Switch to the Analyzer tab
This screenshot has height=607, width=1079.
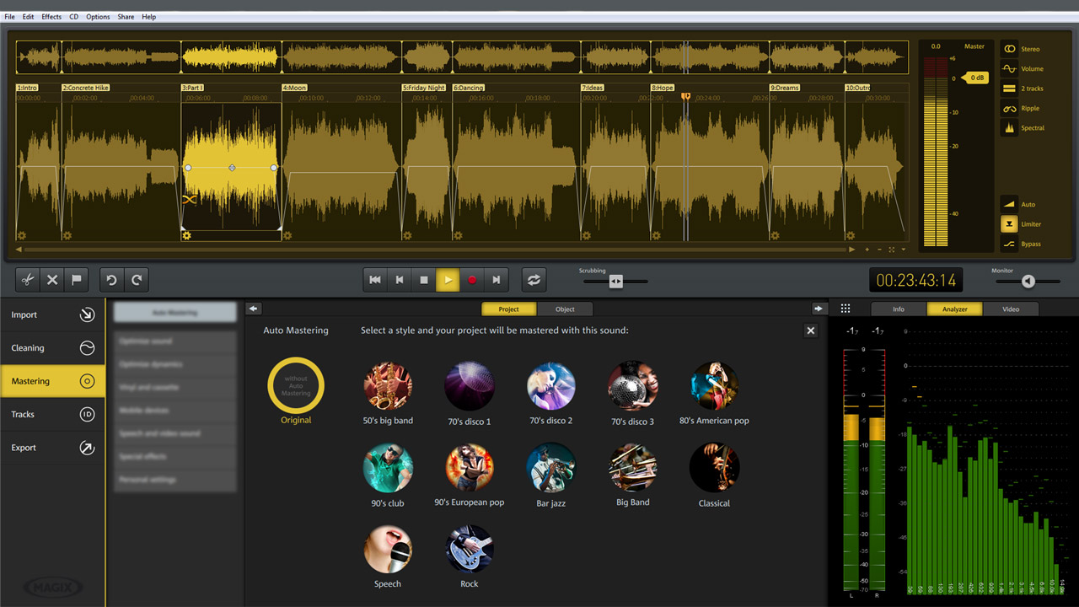coord(954,309)
